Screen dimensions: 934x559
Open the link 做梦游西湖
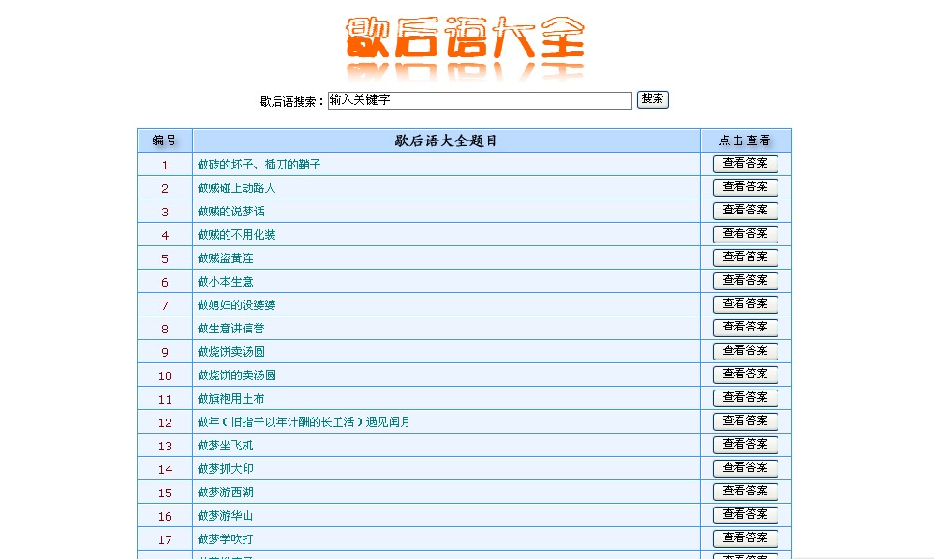tap(225, 493)
